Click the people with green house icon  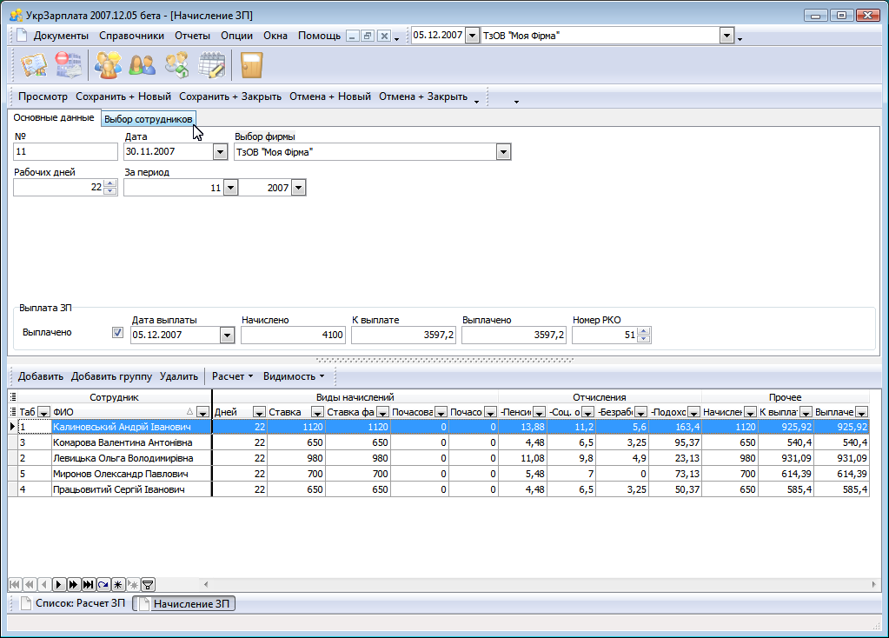(x=177, y=65)
